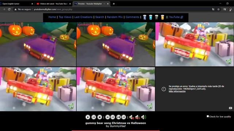Open the Comments link

pos(132,17)
